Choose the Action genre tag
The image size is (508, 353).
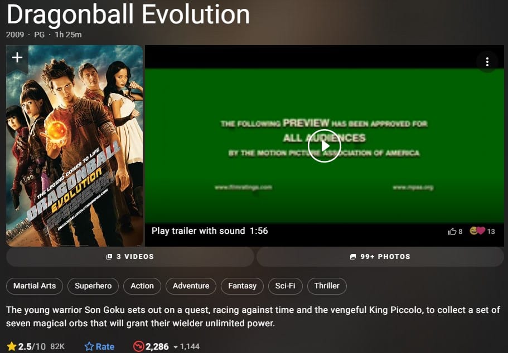[142, 286]
